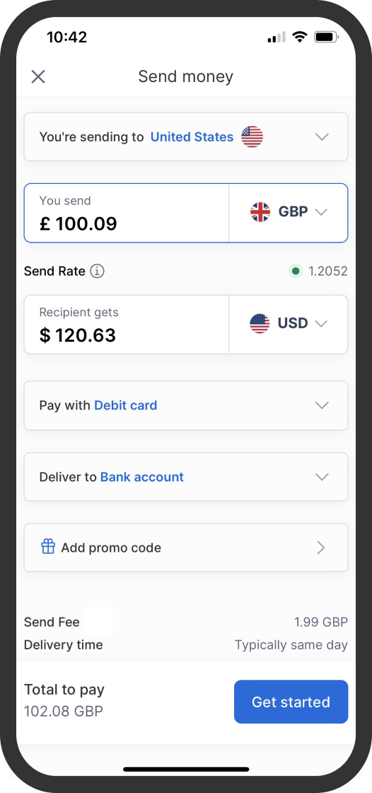Tap the US flag beside USD

(x=260, y=323)
